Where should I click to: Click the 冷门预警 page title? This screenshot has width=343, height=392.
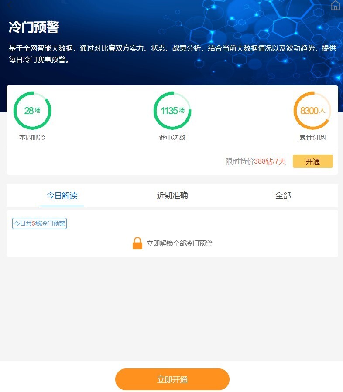point(34,27)
